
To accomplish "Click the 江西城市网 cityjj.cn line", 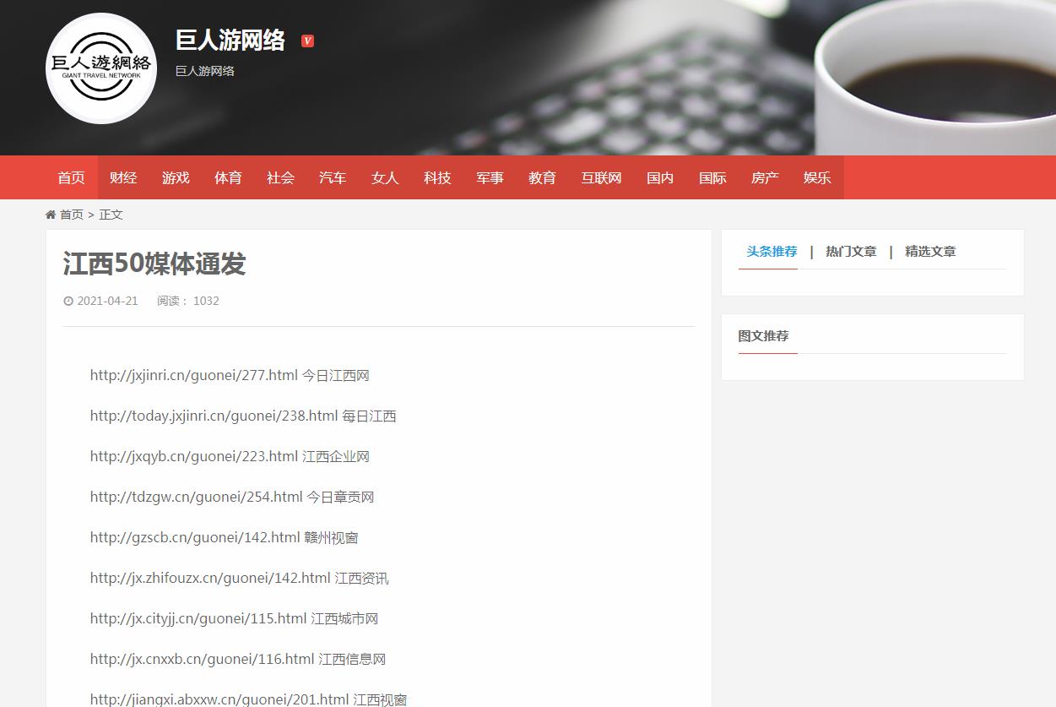I will tap(235, 618).
